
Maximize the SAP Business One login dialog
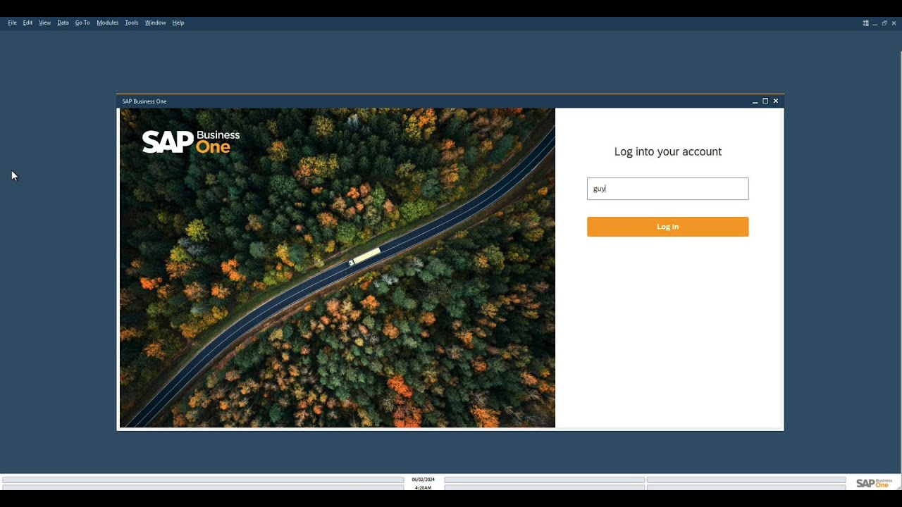click(x=765, y=101)
